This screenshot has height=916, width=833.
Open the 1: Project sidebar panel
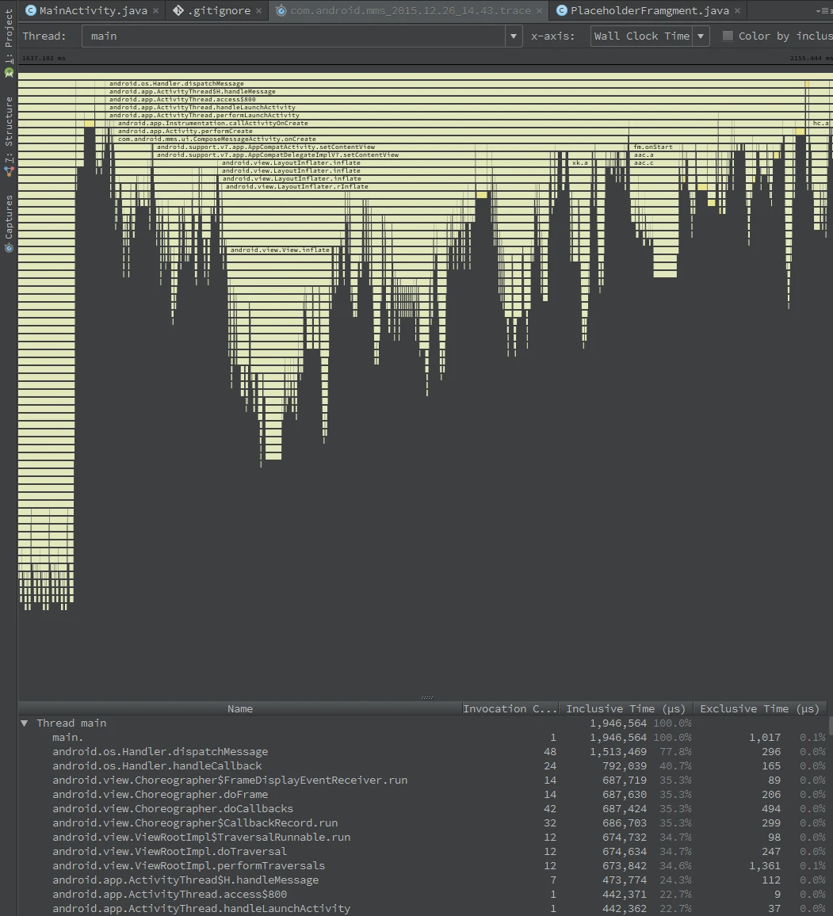[8, 32]
